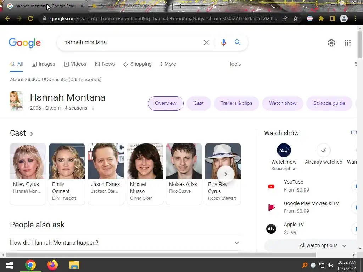
Task: Switch to the Images tab
Action: click(x=43, y=64)
